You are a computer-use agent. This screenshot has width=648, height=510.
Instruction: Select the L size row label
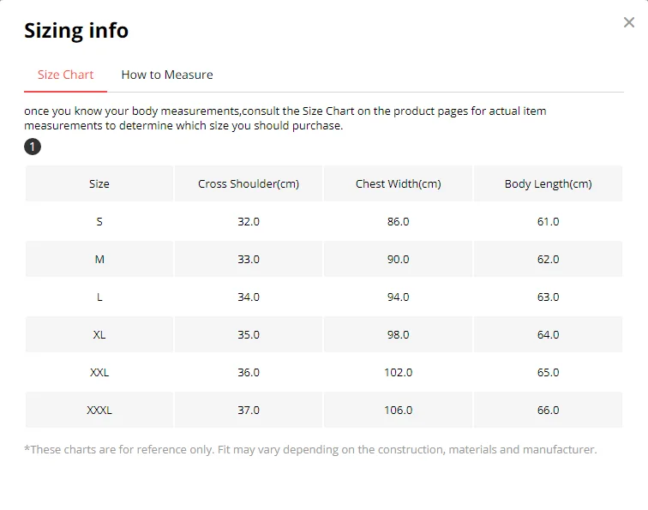pyautogui.click(x=99, y=297)
